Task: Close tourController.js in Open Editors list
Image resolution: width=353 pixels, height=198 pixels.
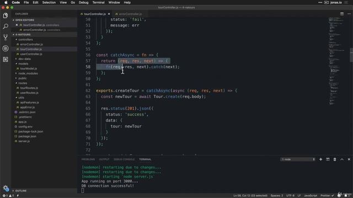Action: [x=17, y=25]
